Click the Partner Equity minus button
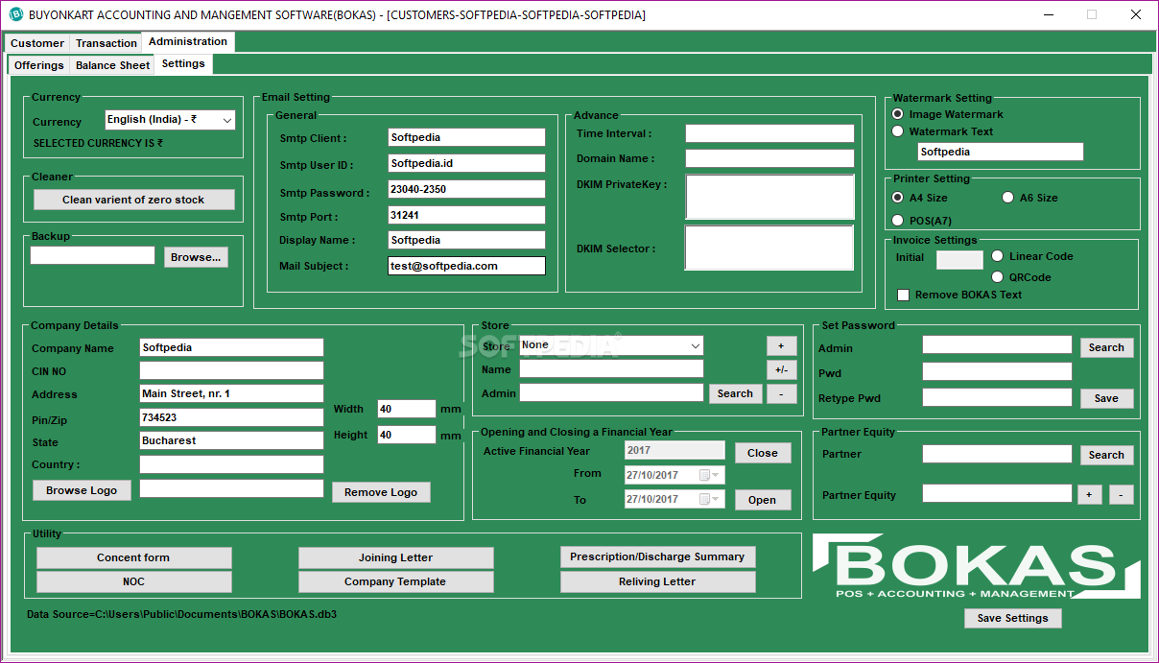Image resolution: width=1159 pixels, height=663 pixels. coord(1122,495)
